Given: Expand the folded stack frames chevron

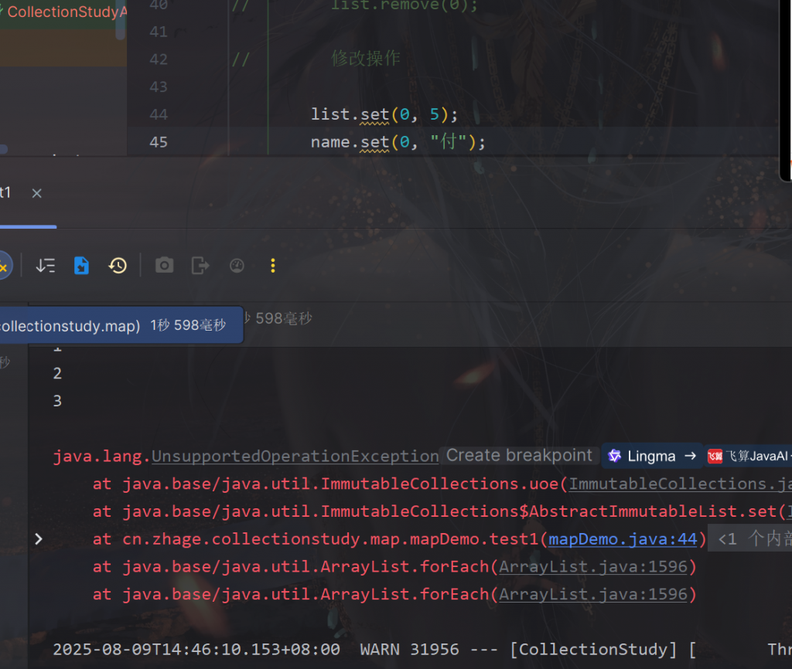Looking at the screenshot, I should point(39,539).
